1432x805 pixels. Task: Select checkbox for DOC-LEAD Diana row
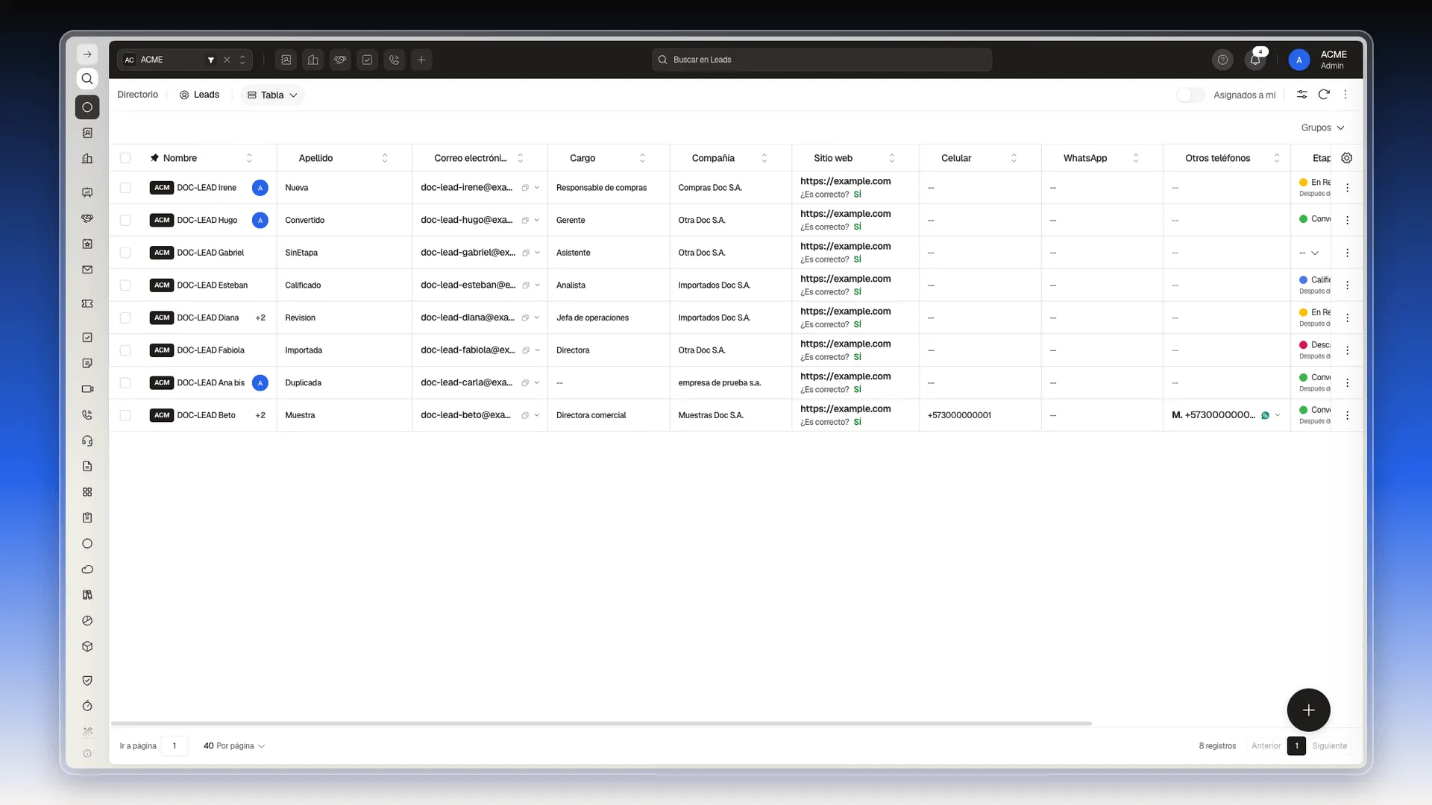pyautogui.click(x=125, y=318)
